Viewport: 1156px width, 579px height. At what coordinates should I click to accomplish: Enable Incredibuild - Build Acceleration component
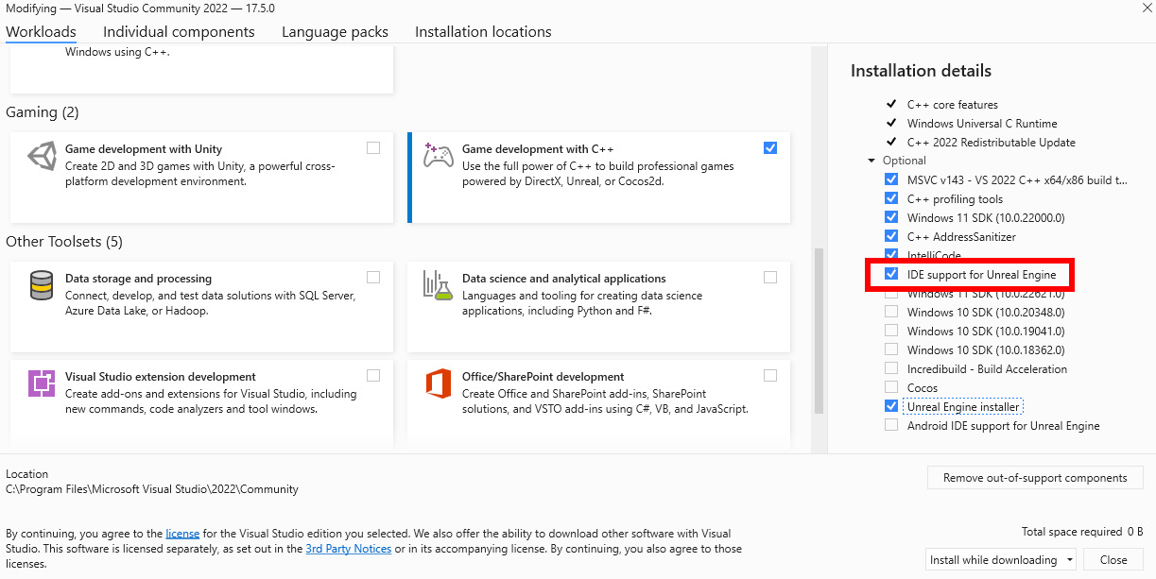pyautogui.click(x=890, y=368)
